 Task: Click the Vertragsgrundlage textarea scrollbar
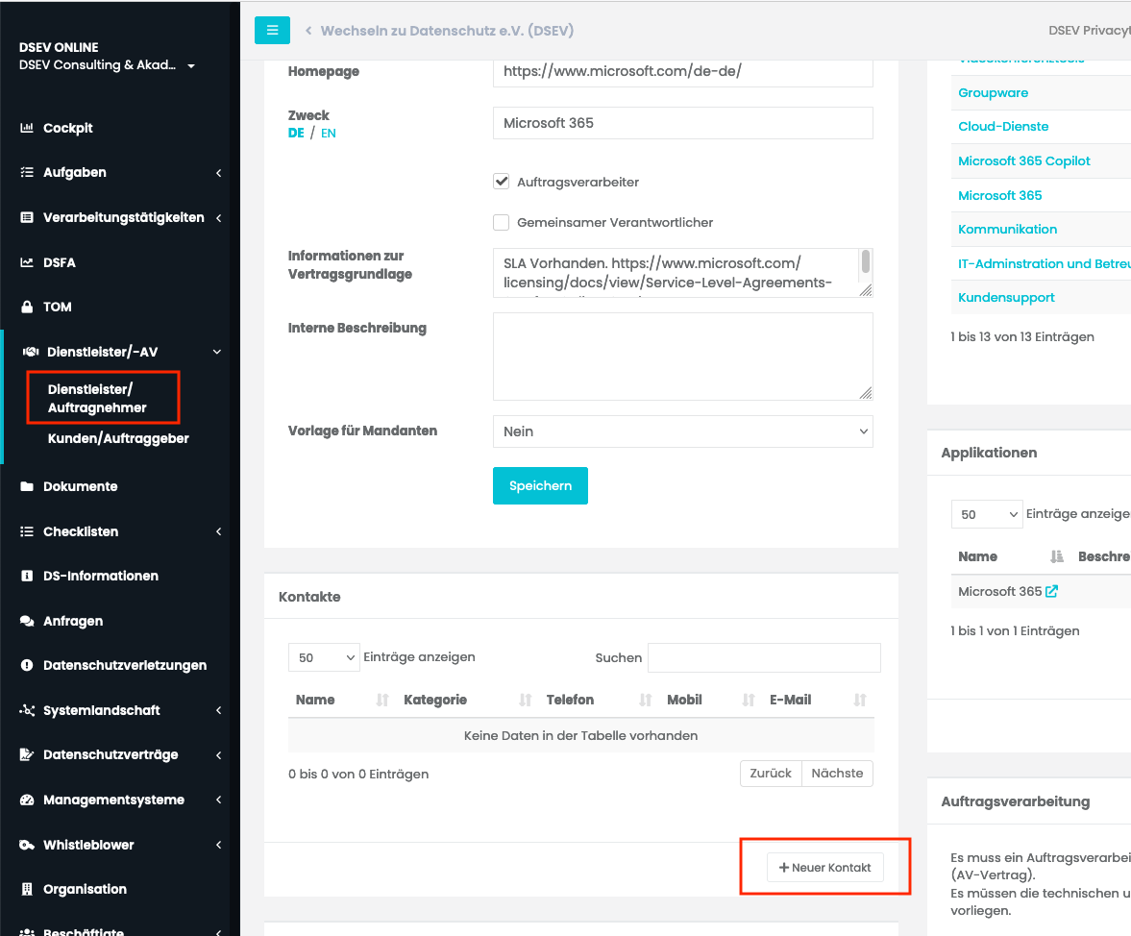(865, 261)
